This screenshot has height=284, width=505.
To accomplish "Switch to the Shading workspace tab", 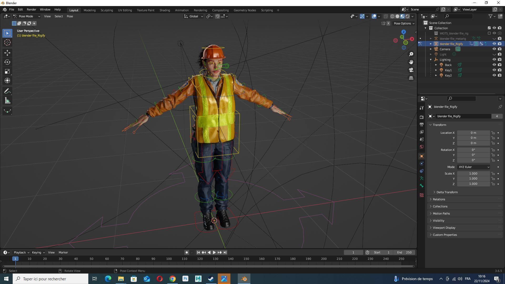I will (165, 10).
